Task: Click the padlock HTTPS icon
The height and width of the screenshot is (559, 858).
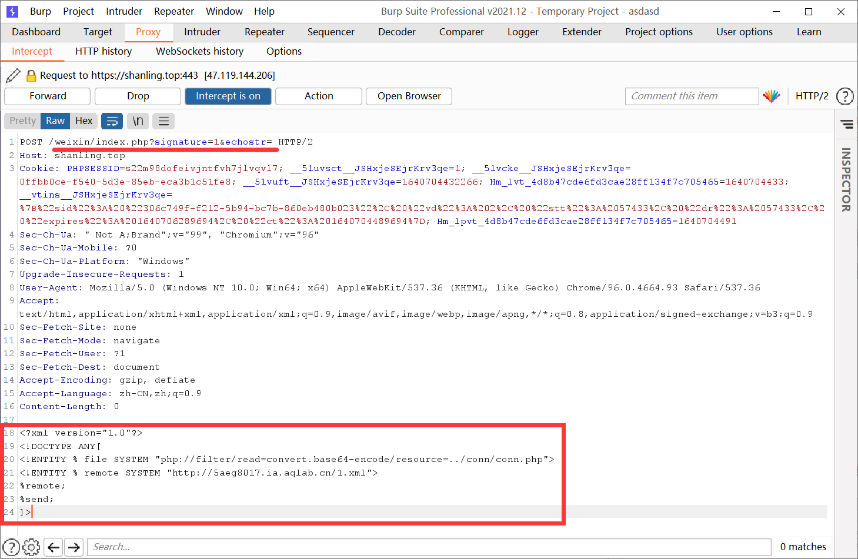Action: tap(32, 75)
